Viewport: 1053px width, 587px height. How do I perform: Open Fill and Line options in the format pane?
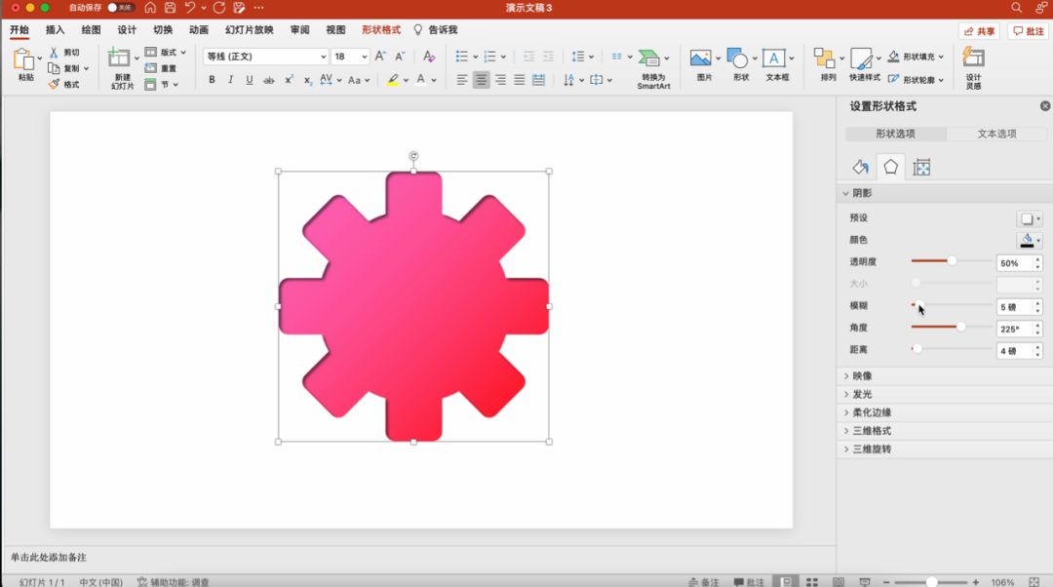tap(860, 168)
